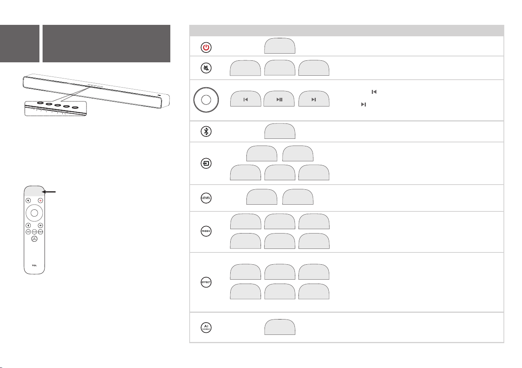Click the play/pause display pill
This screenshot has width=522, height=368.
[x=280, y=99]
